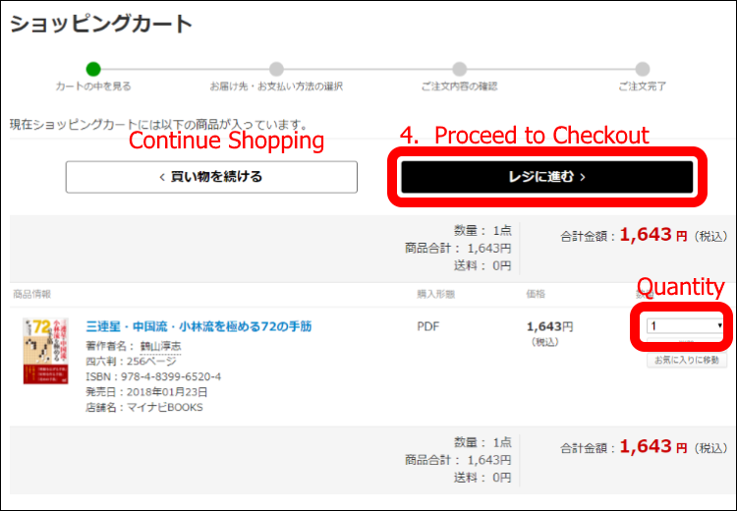Click the order confirmation step circle

(459, 69)
